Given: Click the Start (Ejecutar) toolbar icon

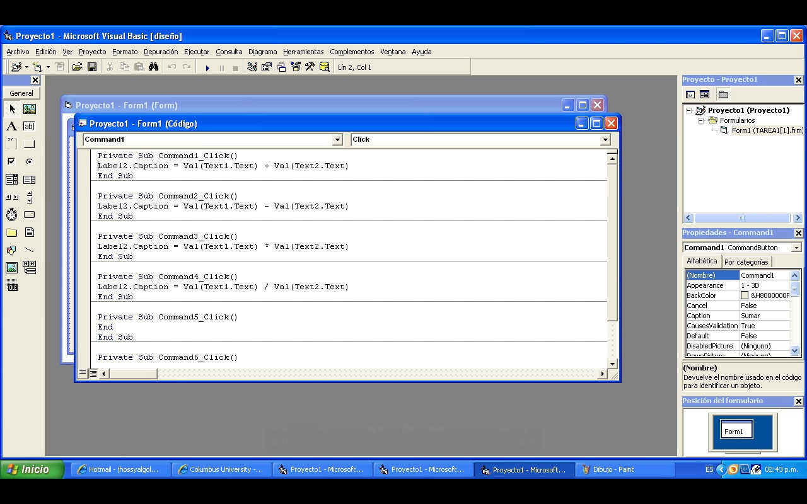Looking at the screenshot, I should tap(207, 67).
